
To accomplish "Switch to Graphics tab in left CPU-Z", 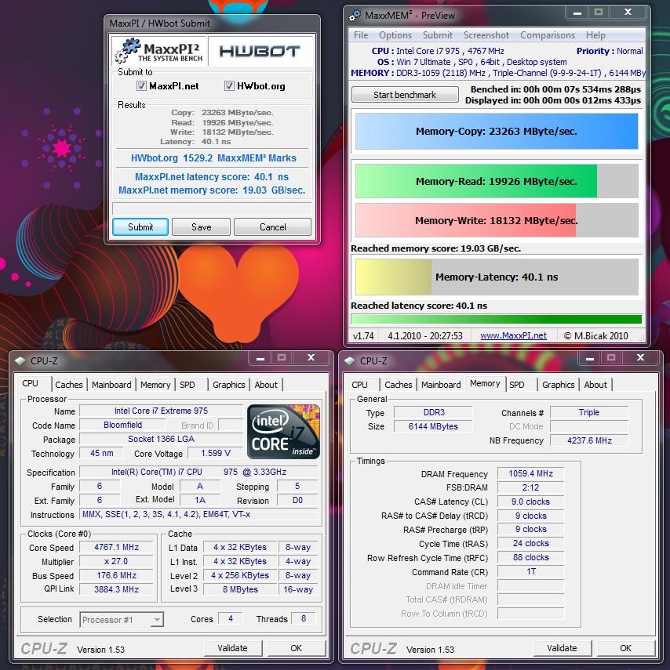I will point(229,385).
